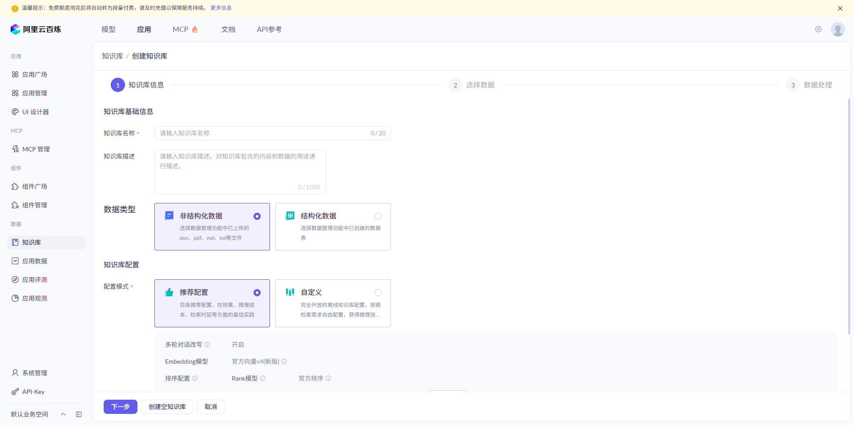Open the settings gear in the top bar
854x425 pixels.
(818, 29)
